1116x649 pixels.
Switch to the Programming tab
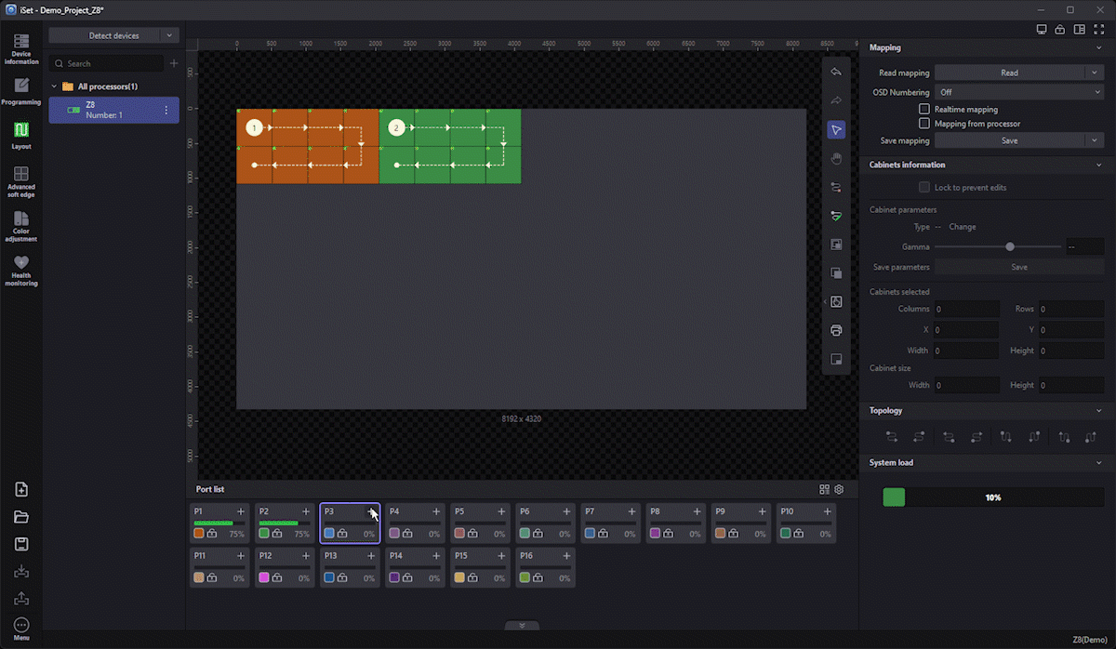(x=20, y=91)
